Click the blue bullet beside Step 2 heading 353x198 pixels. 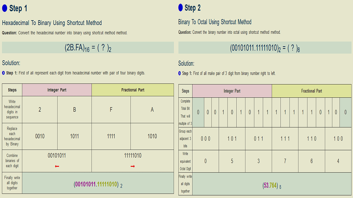click(181, 8)
